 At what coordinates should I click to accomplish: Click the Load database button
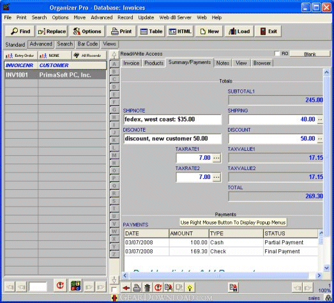239,31
